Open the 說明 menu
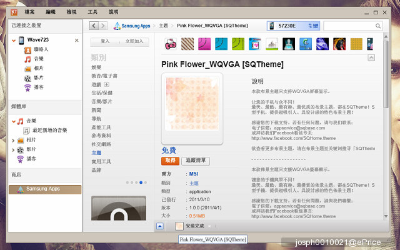The image size is (400, 250). 114,12
